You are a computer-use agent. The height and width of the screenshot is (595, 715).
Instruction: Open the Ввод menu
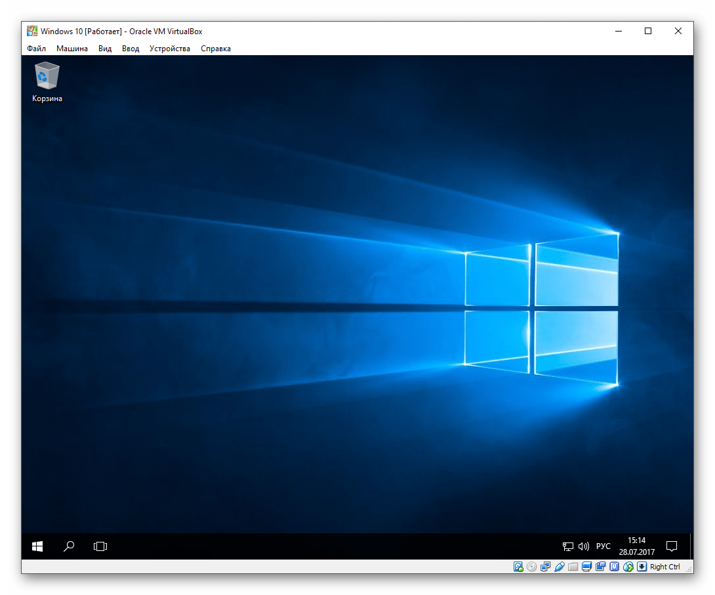pyautogui.click(x=131, y=49)
